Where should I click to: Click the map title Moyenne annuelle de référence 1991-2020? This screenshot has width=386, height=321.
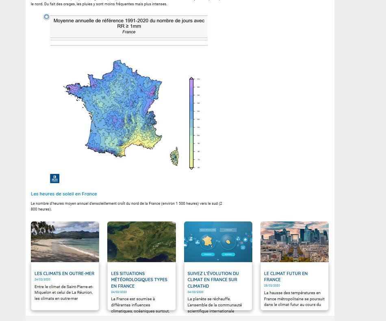129,24
